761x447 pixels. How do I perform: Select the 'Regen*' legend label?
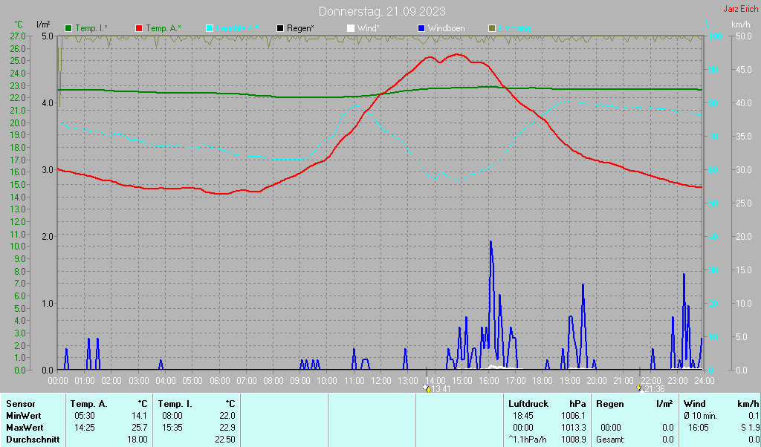pyautogui.click(x=300, y=29)
